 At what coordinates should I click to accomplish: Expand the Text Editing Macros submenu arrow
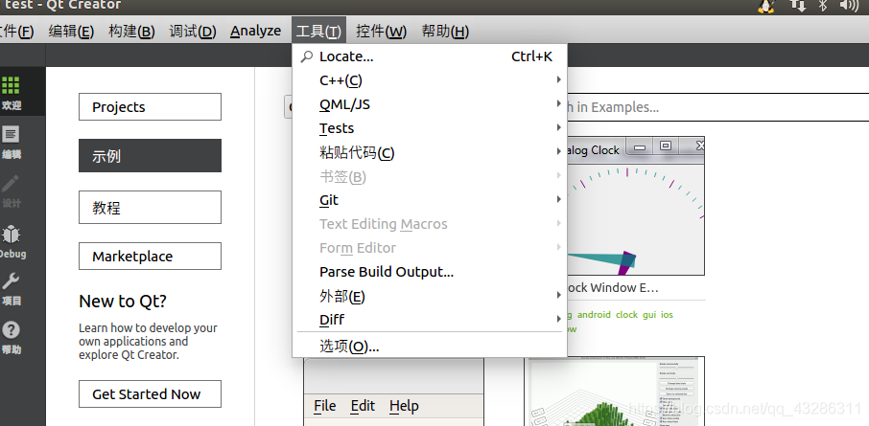pyautogui.click(x=558, y=223)
